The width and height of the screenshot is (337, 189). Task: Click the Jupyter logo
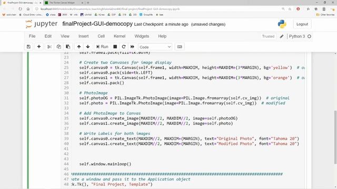[x=42, y=24]
